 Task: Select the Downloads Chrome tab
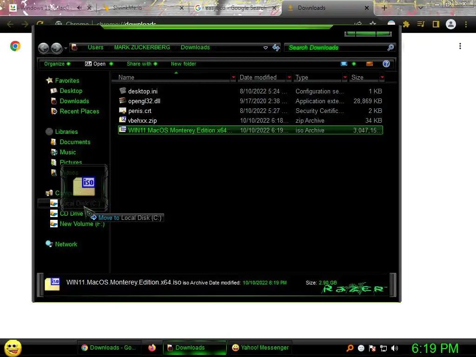click(x=326, y=8)
